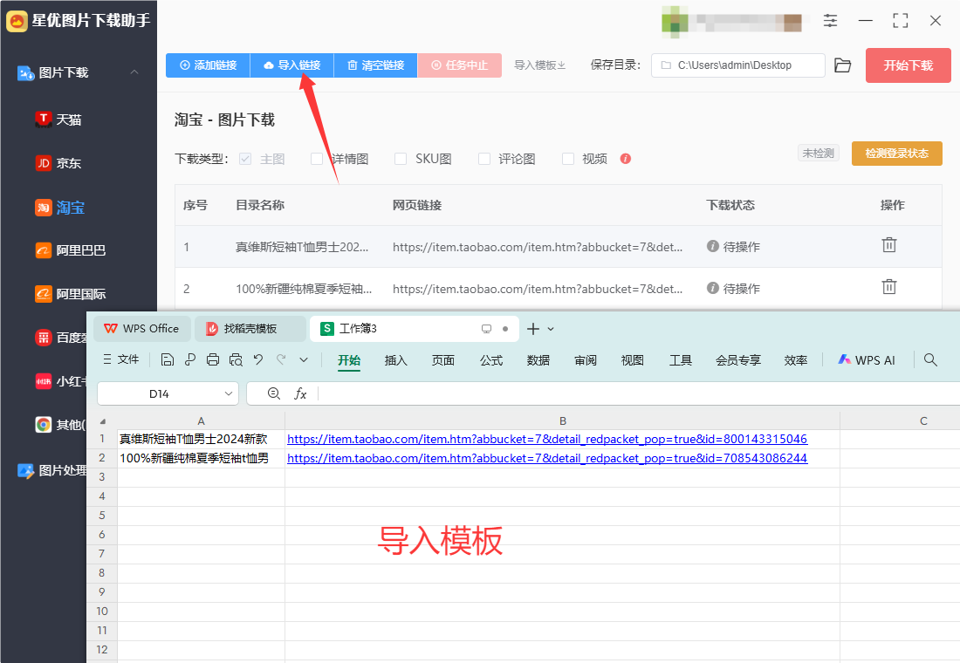Delete row 1 with its trash icon
This screenshot has width=960, height=663.
point(889,245)
